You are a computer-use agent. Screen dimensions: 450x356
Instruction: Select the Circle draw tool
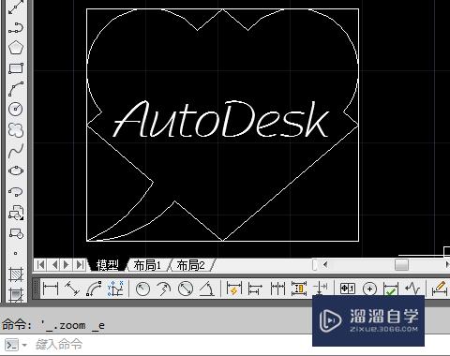(x=16, y=109)
